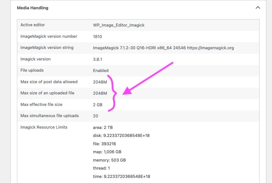Screen dimensions: 272x183
Task: Select the ImageMagick 7.1.2-30 version string
Action: pos(163,48)
